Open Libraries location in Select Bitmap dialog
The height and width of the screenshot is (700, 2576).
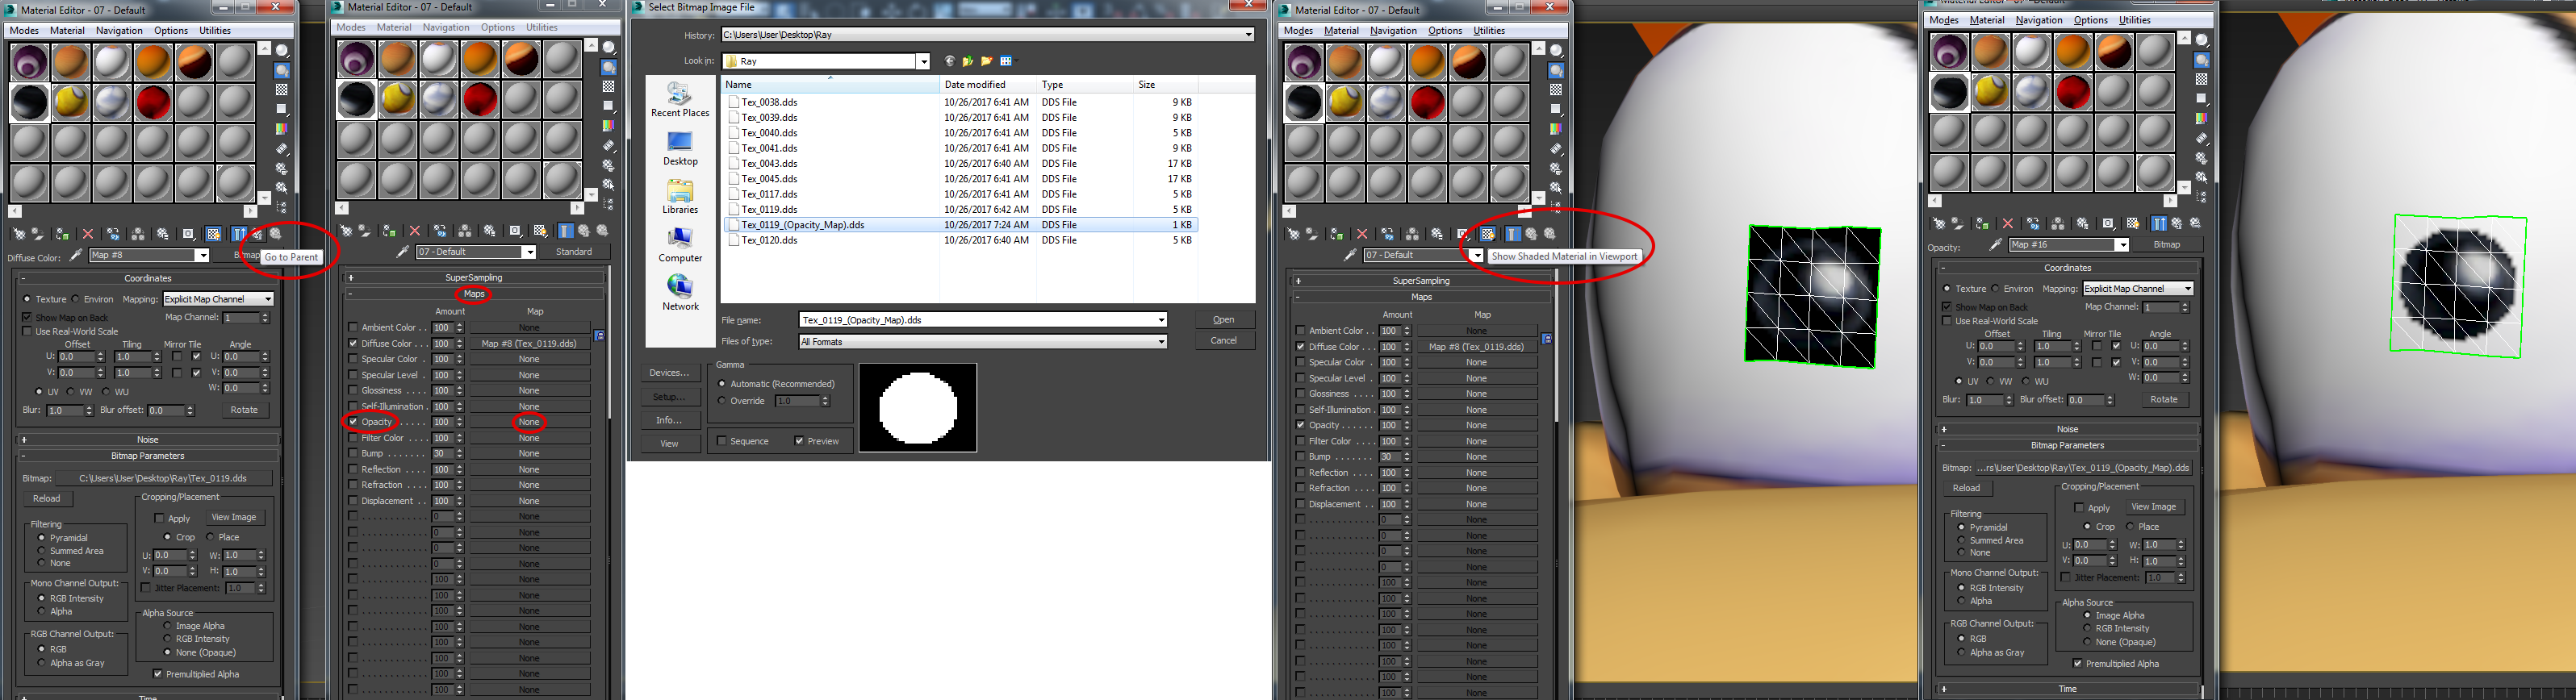tap(680, 197)
